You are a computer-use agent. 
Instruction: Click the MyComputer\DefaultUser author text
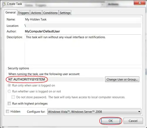(x=42, y=31)
